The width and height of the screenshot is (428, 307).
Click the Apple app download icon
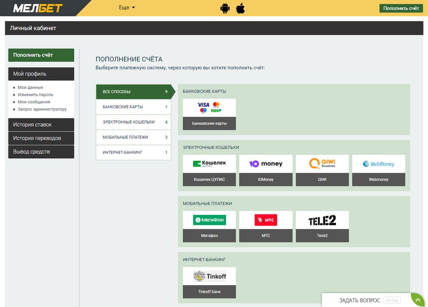(x=240, y=8)
